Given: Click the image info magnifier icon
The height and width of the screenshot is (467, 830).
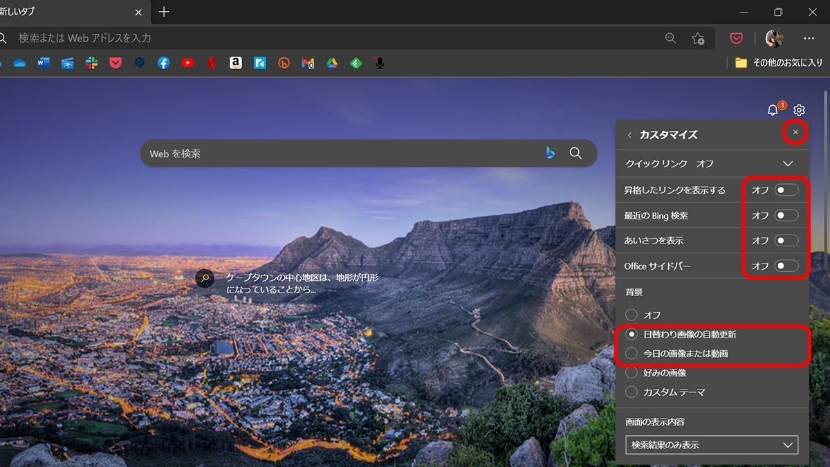Looking at the screenshot, I should tap(204, 278).
